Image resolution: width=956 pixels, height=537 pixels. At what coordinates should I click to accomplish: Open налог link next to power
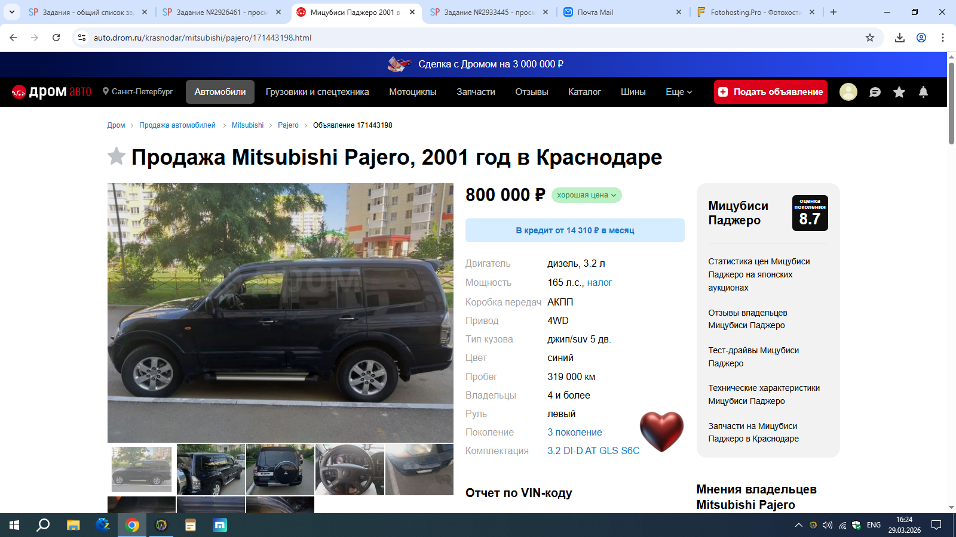click(599, 283)
